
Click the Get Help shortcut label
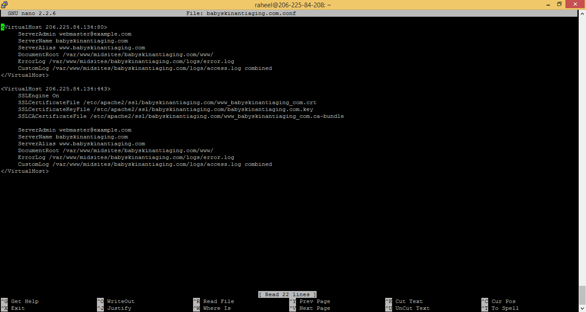tap(25, 301)
